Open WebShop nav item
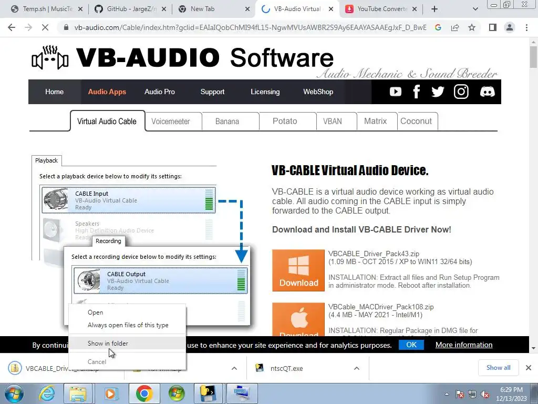The image size is (538, 404). (x=318, y=92)
